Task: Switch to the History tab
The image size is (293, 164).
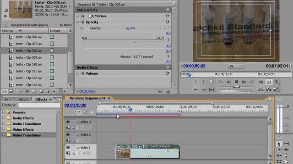Action: pyautogui.click(x=23, y=99)
